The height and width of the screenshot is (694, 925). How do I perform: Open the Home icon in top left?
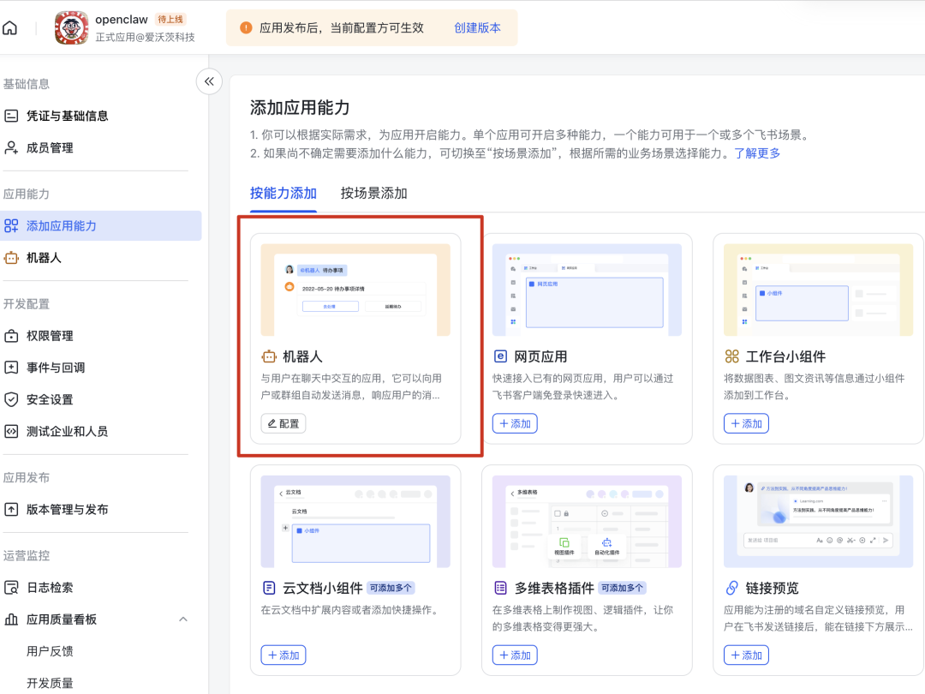tap(10, 27)
